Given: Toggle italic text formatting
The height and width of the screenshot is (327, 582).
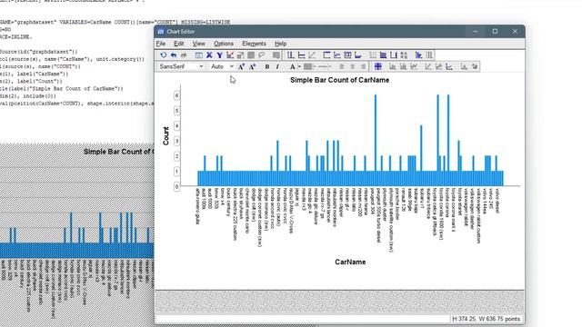Looking at the screenshot, I should (x=277, y=66).
